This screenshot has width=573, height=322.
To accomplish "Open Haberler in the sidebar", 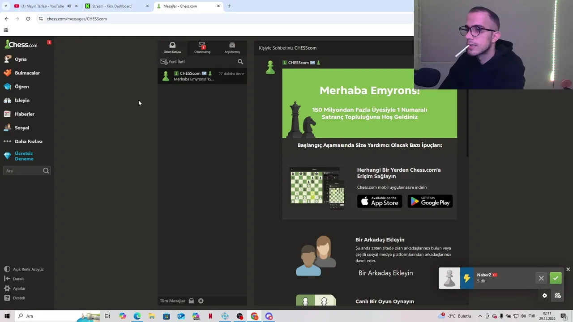I will [x=19, y=114].
